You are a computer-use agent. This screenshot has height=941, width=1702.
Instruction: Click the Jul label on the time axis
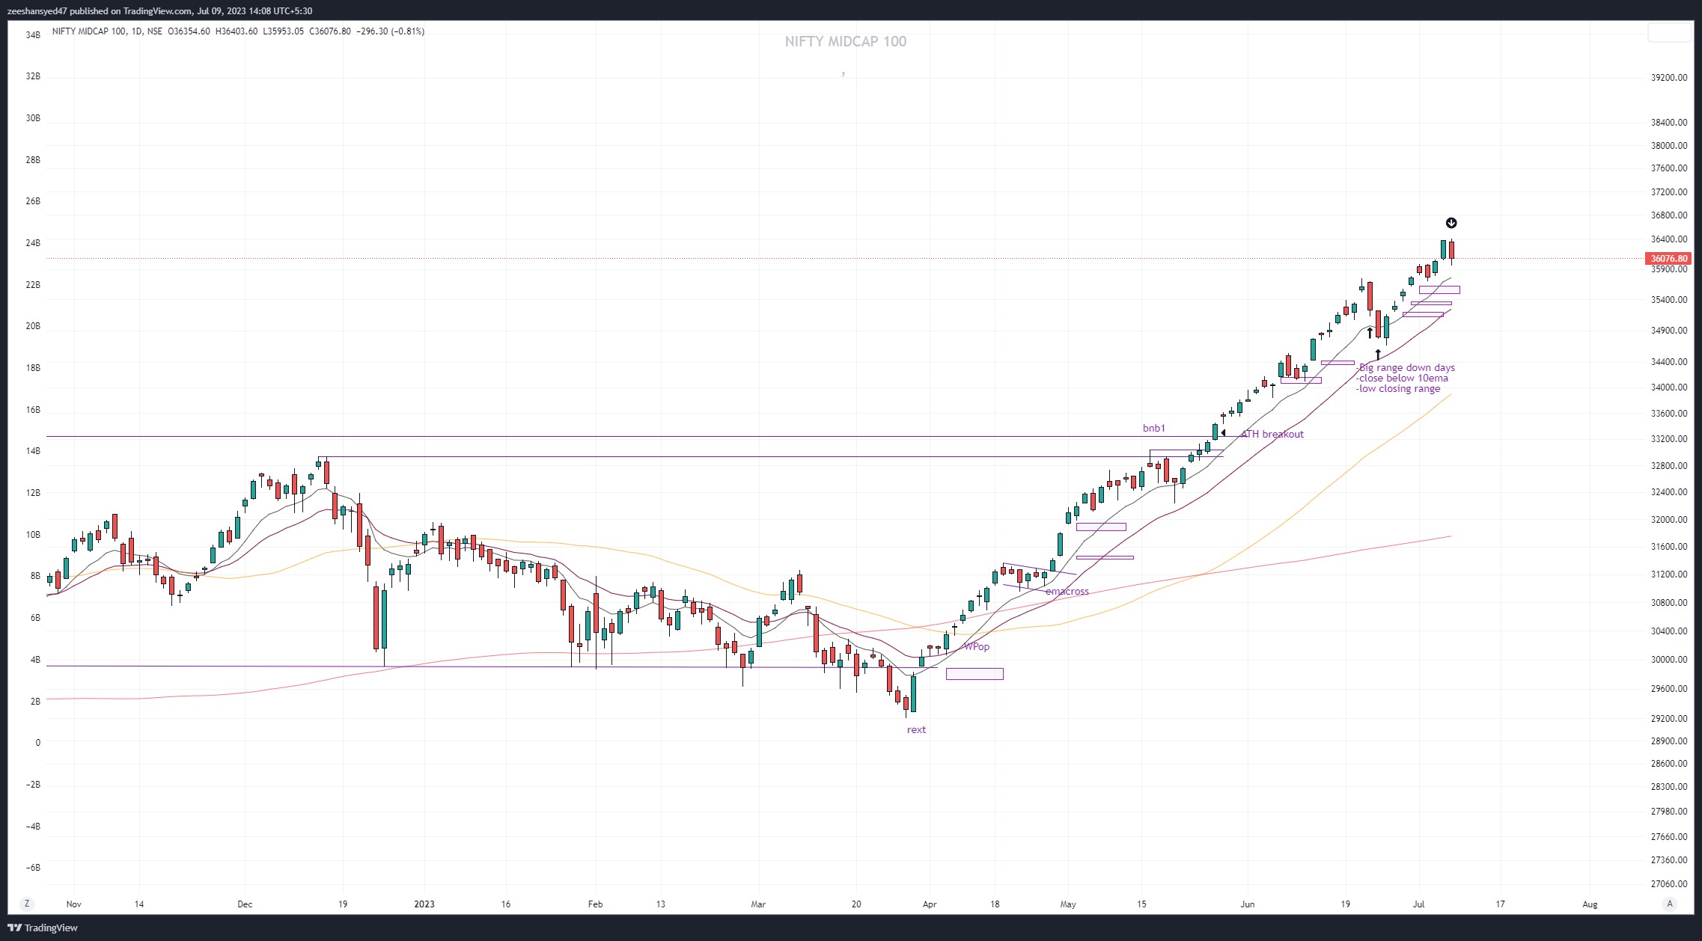(x=1418, y=904)
